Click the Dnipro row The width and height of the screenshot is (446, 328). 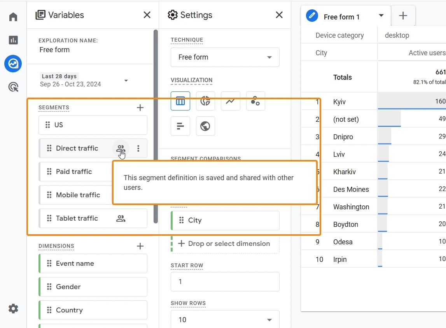(x=373, y=137)
